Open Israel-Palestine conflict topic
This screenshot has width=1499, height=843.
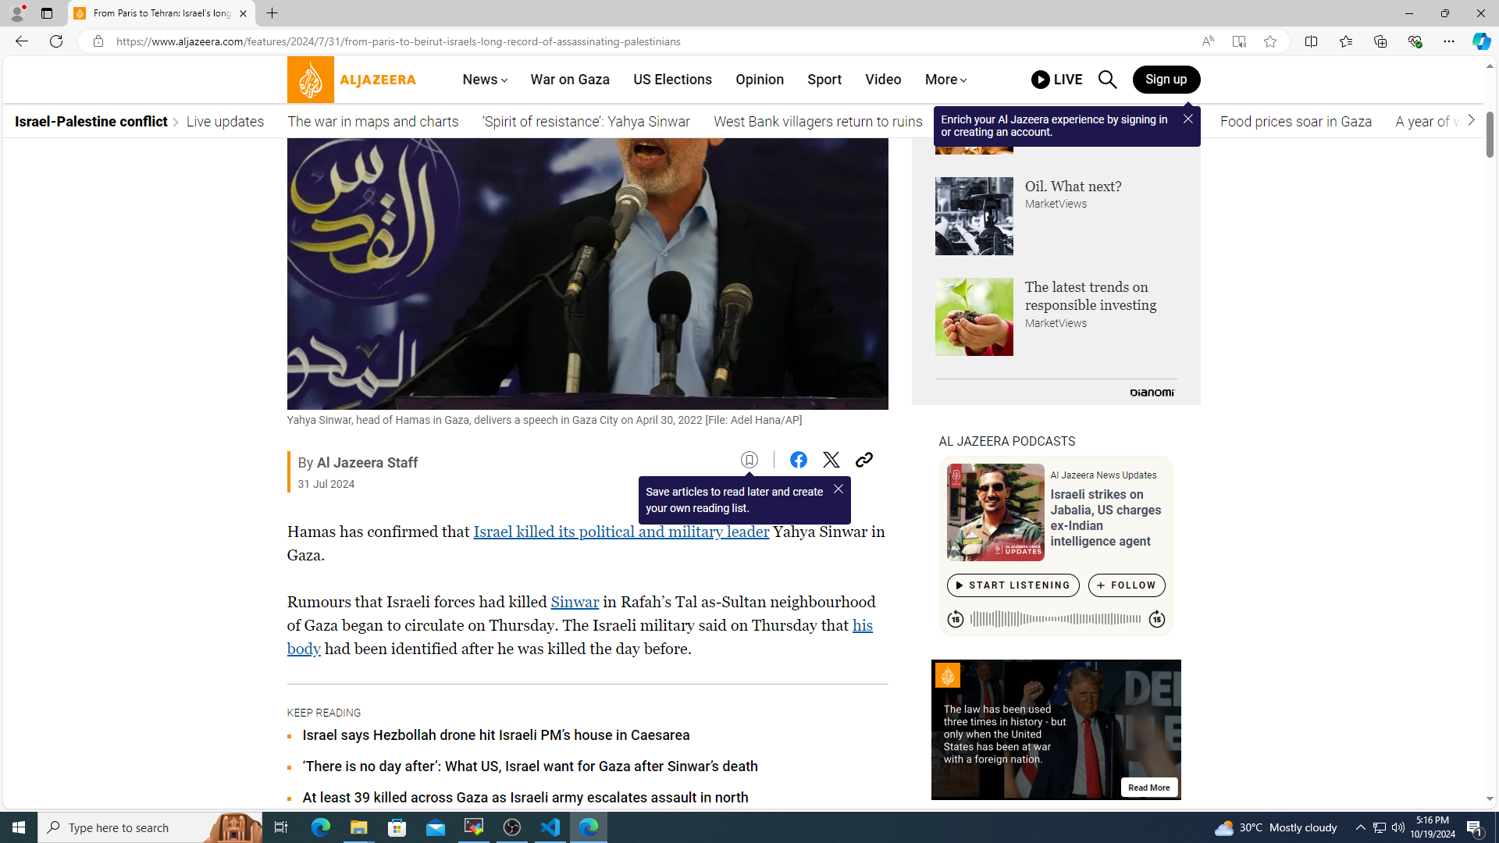(x=91, y=122)
